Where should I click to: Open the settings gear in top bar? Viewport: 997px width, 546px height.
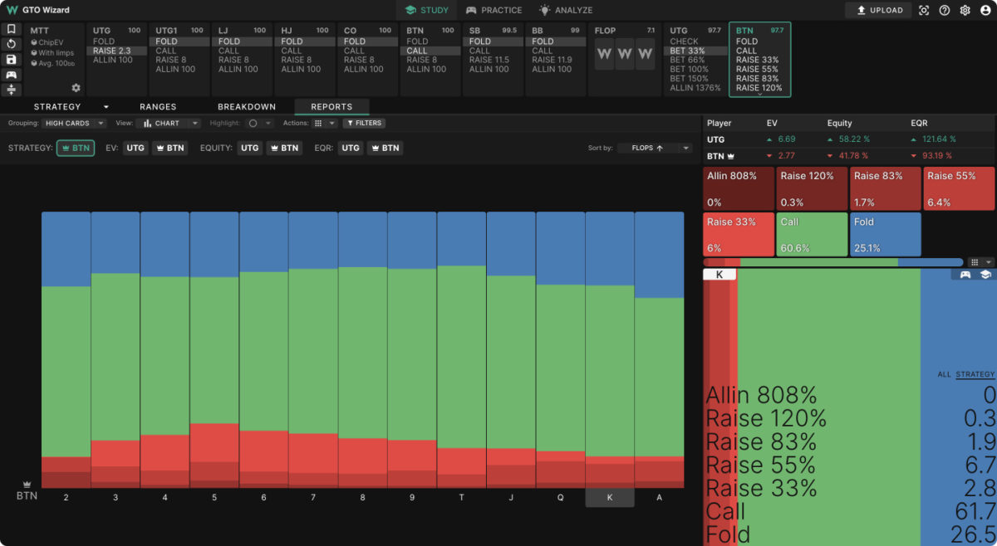[x=965, y=10]
